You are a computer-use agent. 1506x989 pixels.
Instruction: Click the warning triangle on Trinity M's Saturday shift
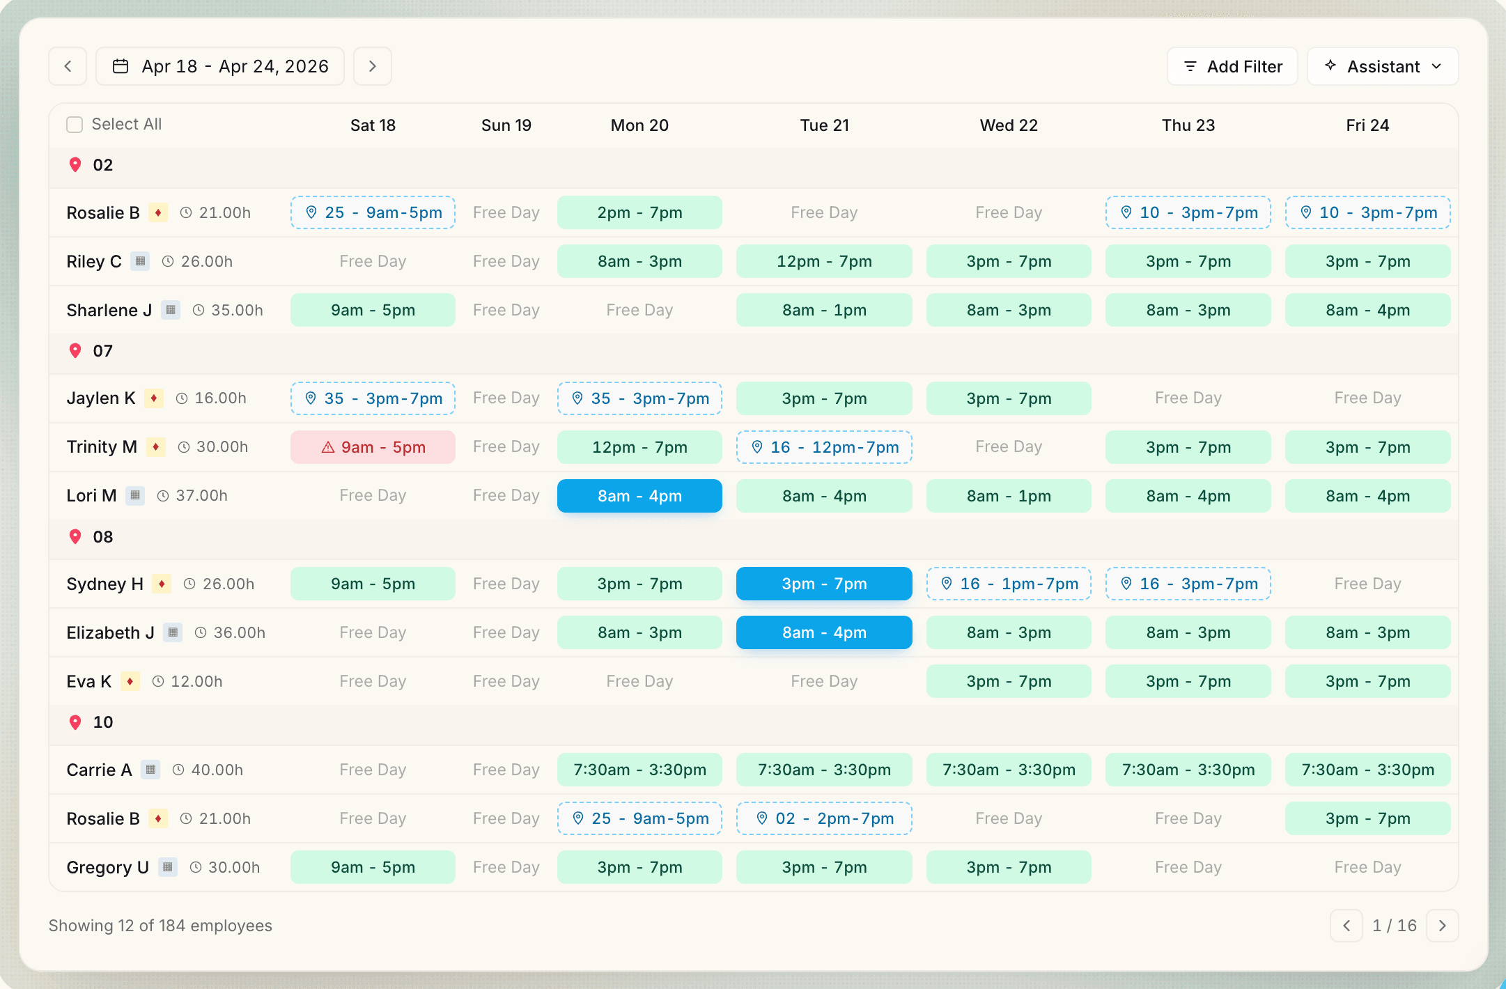(x=328, y=447)
